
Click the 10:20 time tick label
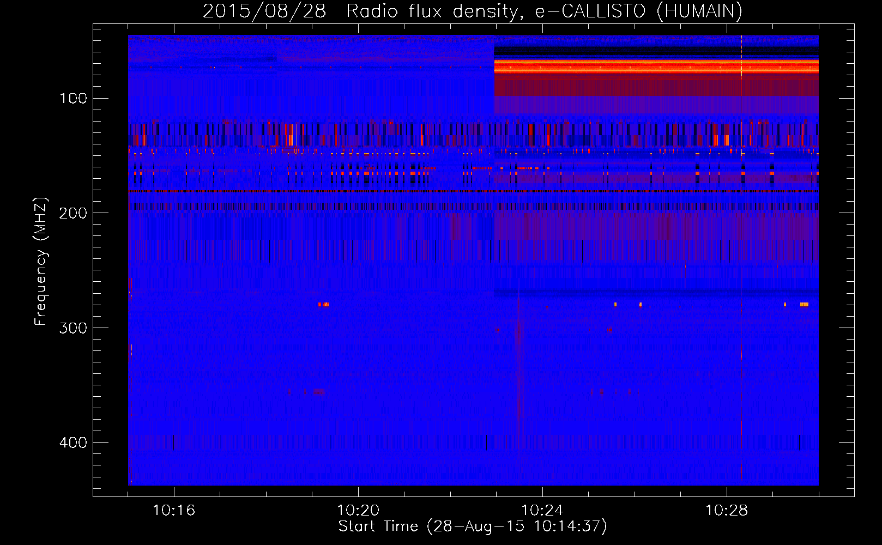(x=358, y=510)
